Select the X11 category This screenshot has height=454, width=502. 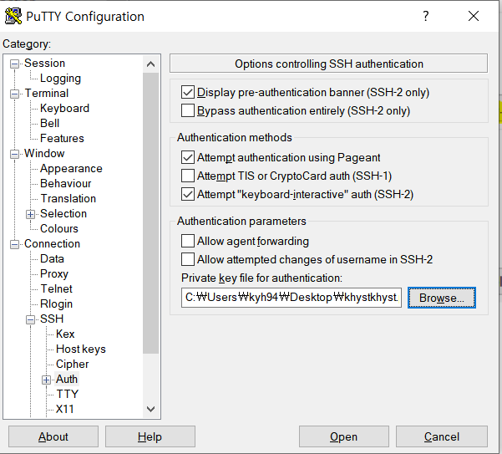pyautogui.click(x=64, y=409)
